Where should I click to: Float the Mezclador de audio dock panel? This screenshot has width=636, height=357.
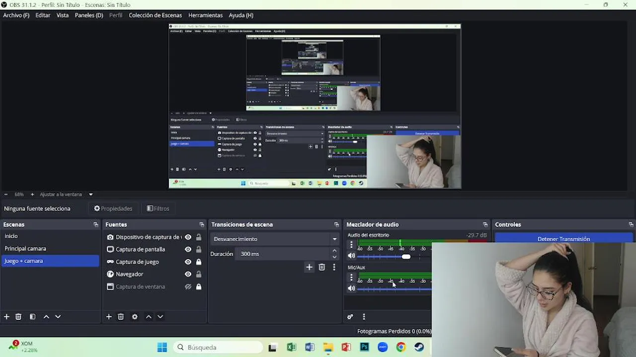point(485,225)
